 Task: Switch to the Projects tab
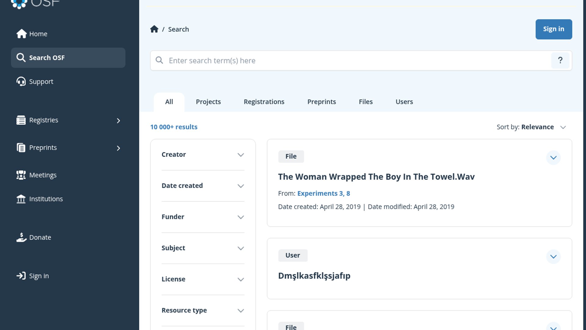[208, 102]
